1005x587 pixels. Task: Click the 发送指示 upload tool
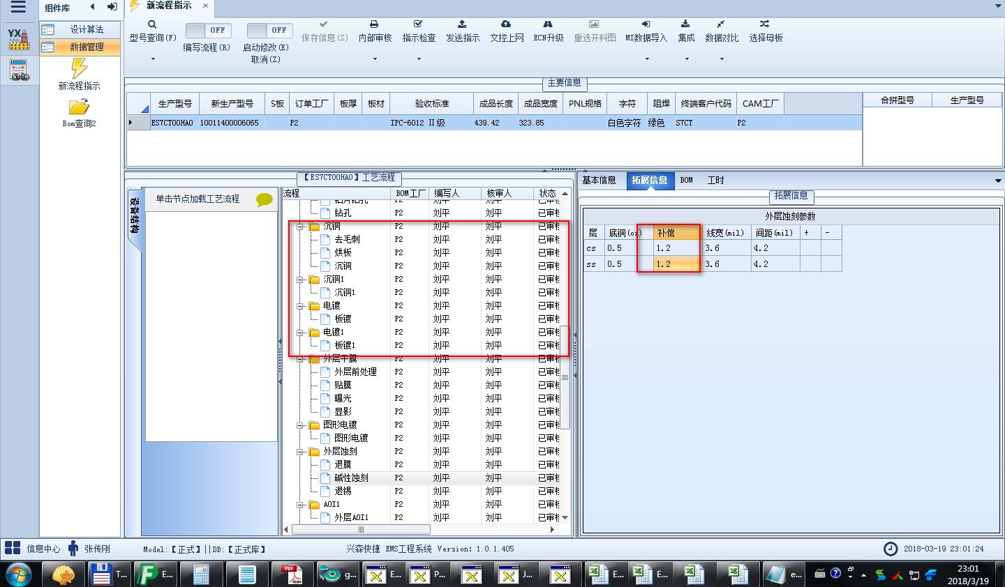click(x=463, y=31)
